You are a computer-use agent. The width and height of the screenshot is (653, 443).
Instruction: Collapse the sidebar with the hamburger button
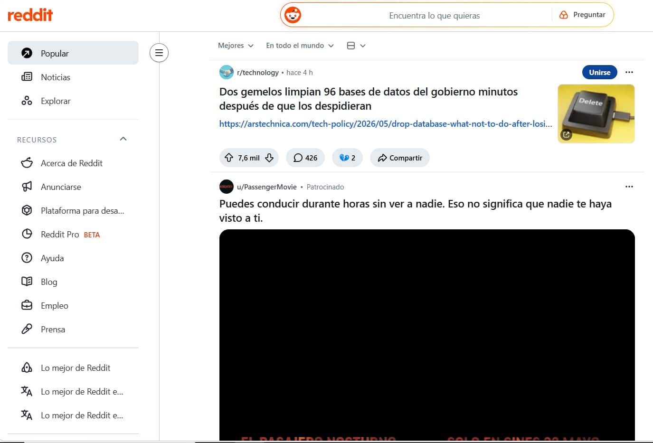point(159,53)
